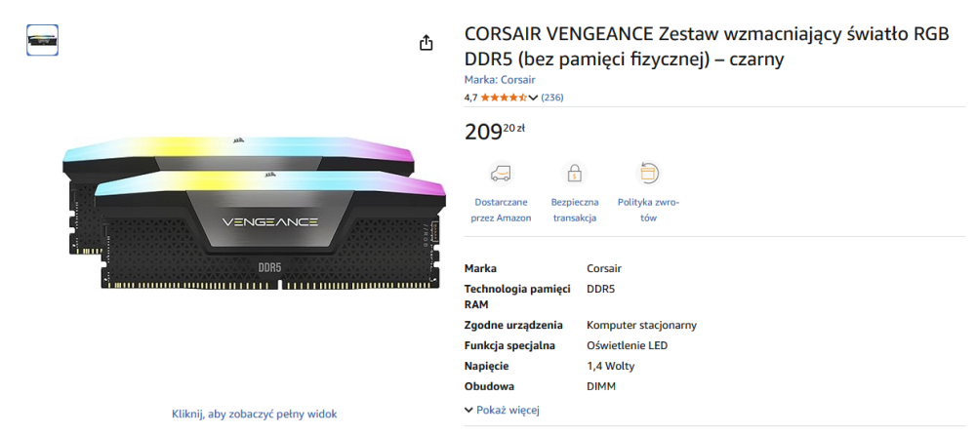The image size is (976, 435).
Task: Open Polityka zwrotów details
Action: click(648, 210)
